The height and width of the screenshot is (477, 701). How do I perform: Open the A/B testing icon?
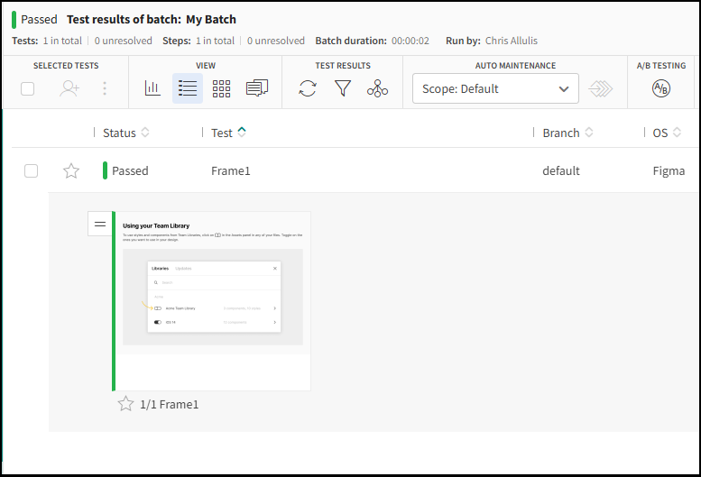click(x=661, y=88)
